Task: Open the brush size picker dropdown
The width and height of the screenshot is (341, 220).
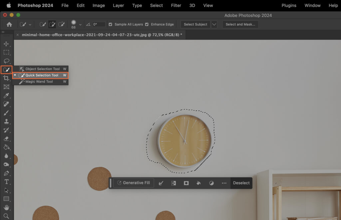Action: pyautogui.click(x=80, y=24)
